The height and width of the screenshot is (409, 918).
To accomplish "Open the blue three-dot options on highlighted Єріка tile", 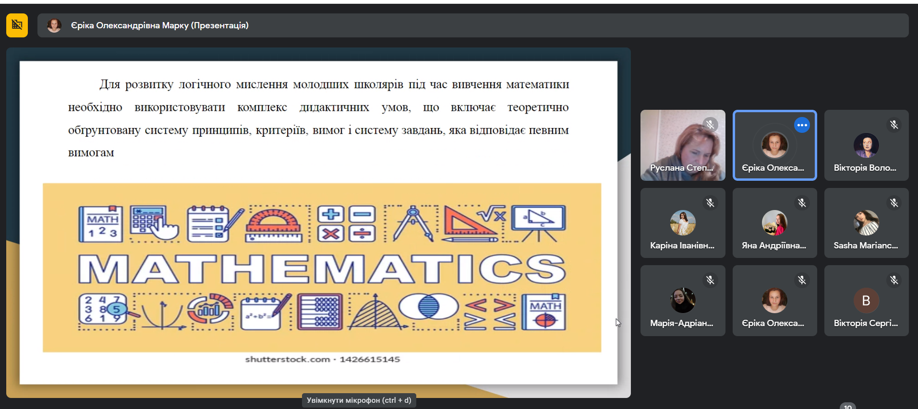I will point(802,125).
